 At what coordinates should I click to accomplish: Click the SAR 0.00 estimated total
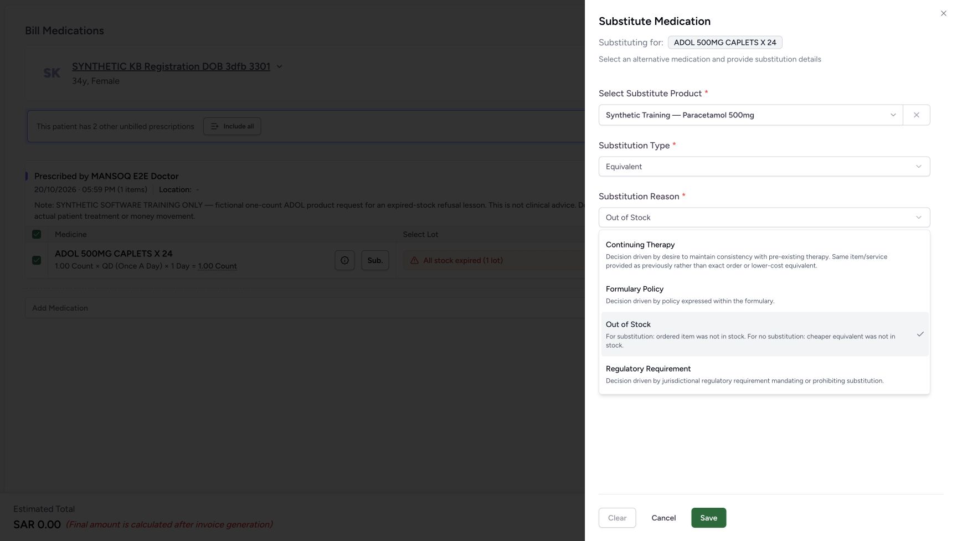(37, 524)
